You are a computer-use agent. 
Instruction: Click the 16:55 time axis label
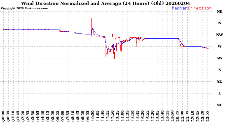click(x=147, y=116)
